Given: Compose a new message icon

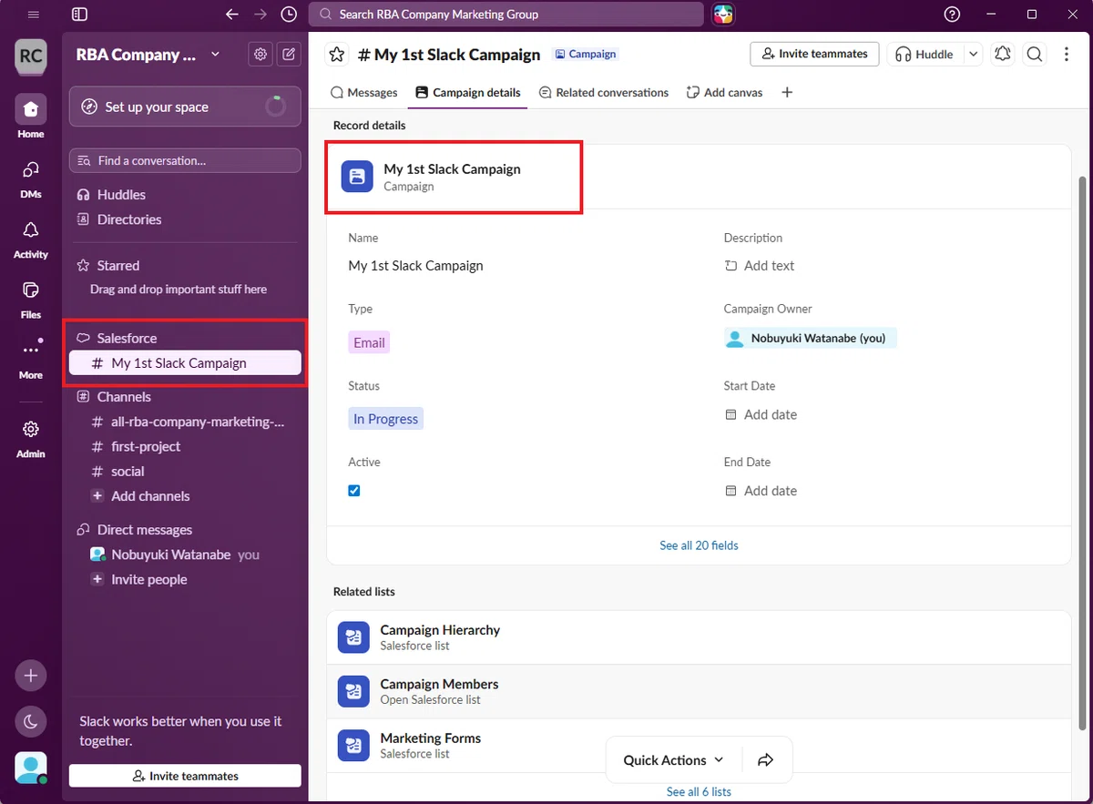Looking at the screenshot, I should [289, 55].
